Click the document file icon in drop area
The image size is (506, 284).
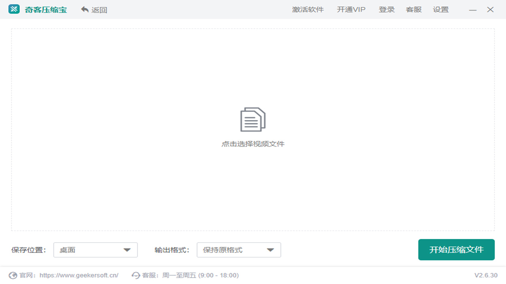coord(253,119)
